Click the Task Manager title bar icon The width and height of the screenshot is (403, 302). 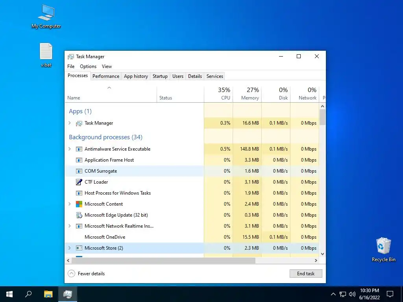pyautogui.click(x=71, y=57)
